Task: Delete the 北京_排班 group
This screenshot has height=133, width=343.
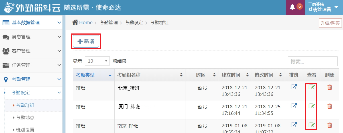Action: point(330,87)
